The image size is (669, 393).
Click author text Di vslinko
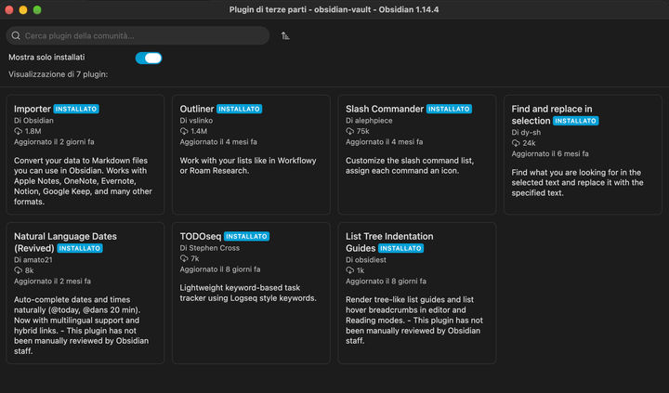click(196, 121)
